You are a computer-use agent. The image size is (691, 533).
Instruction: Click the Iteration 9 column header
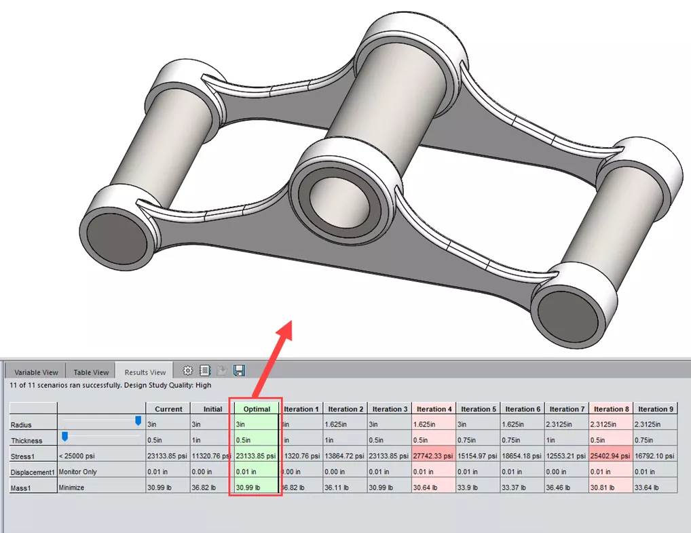[654, 409]
